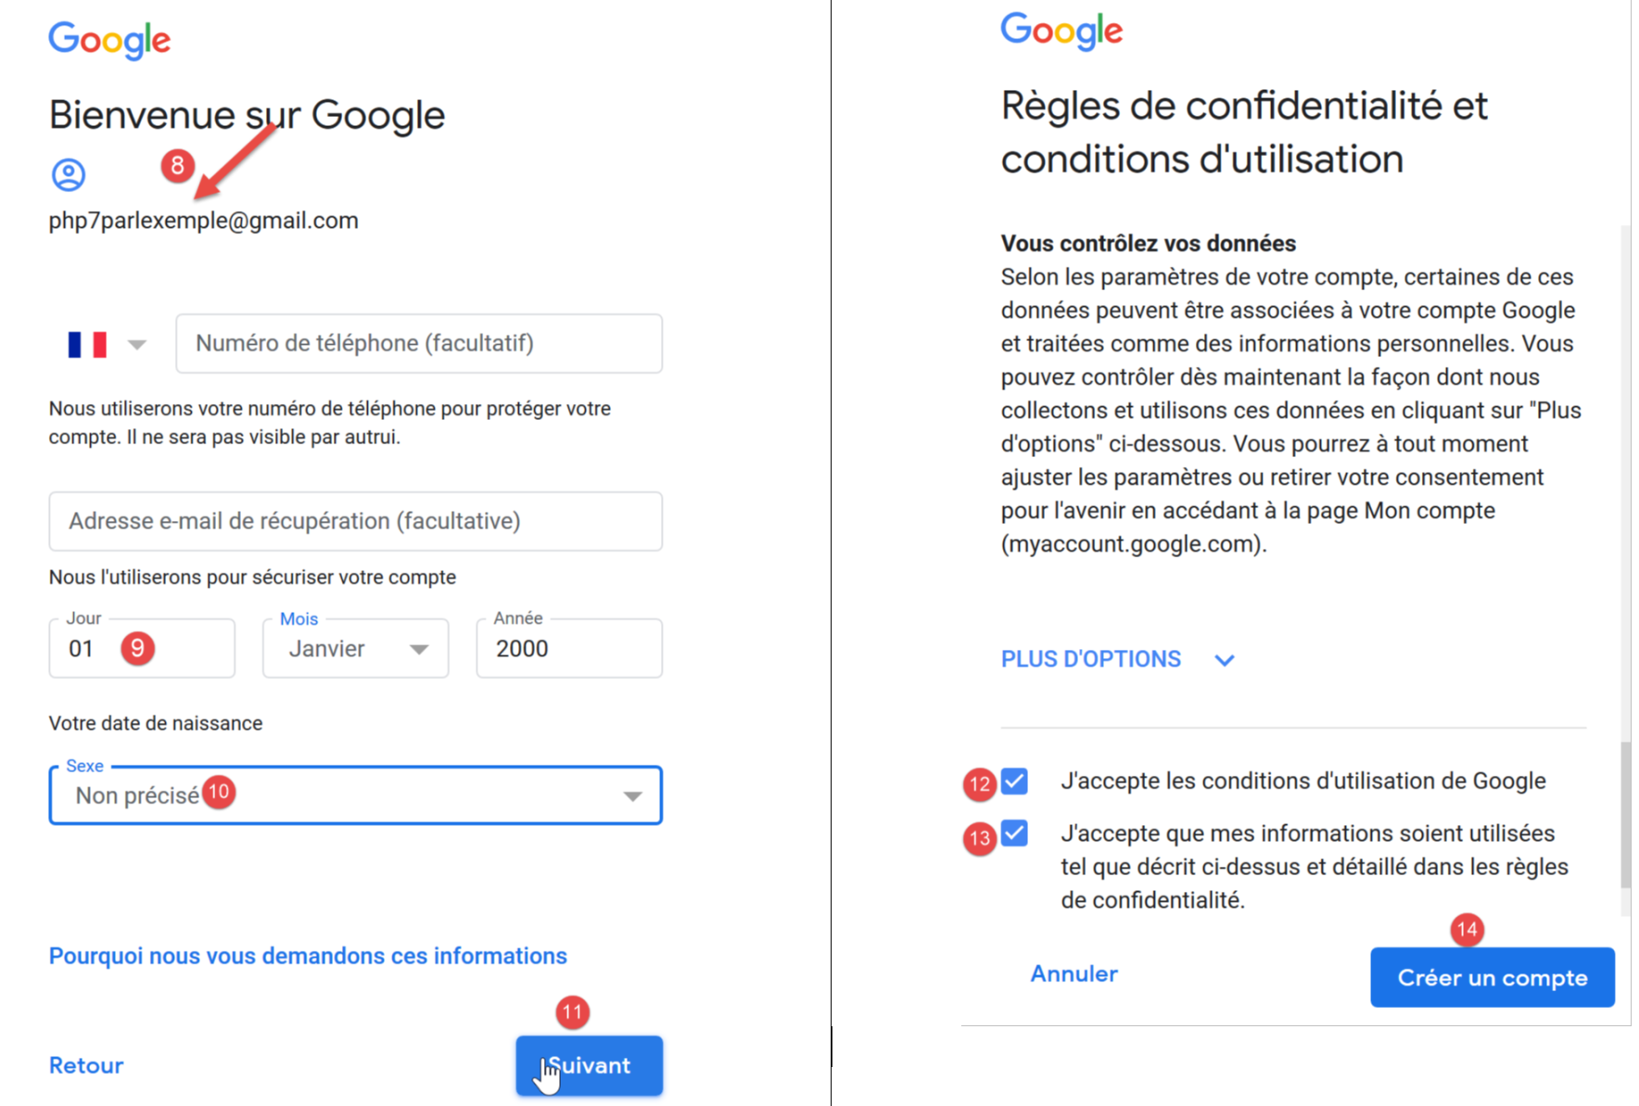This screenshot has height=1106, width=1639.
Task: Click the Google logo above the privacy rules
Action: coord(1061,31)
